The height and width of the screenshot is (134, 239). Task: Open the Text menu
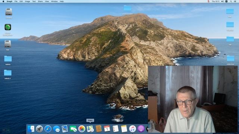pyautogui.click(x=34, y=1)
